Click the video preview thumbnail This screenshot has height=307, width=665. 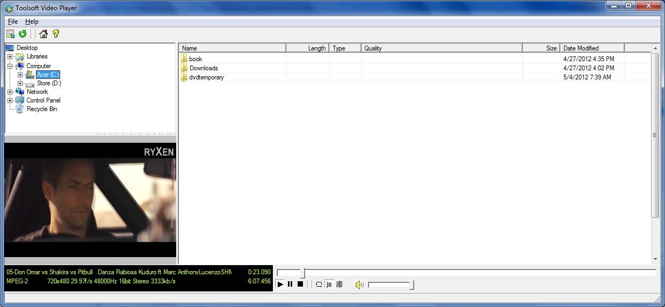click(90, 200)
